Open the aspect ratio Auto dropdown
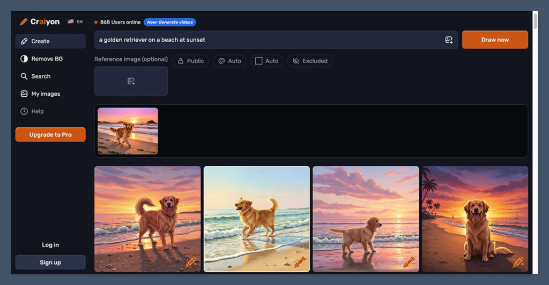The image size is (549, 285). [x=266, y=61]
